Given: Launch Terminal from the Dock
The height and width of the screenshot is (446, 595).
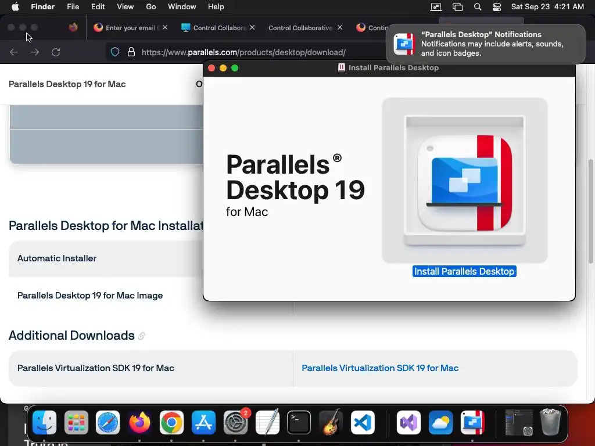Looking at the screenshot, I should pyautogui.click(x=299, y=423).
